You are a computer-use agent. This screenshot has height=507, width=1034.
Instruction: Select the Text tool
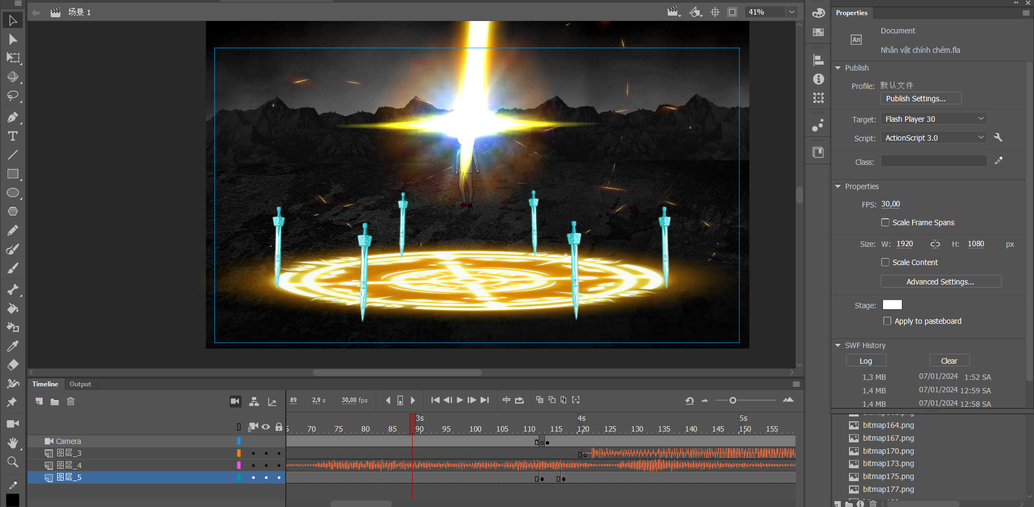[12, 136]
